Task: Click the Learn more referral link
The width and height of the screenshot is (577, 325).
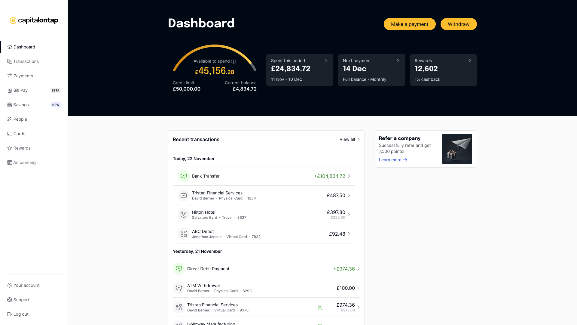Action: (x=393, y=160)
